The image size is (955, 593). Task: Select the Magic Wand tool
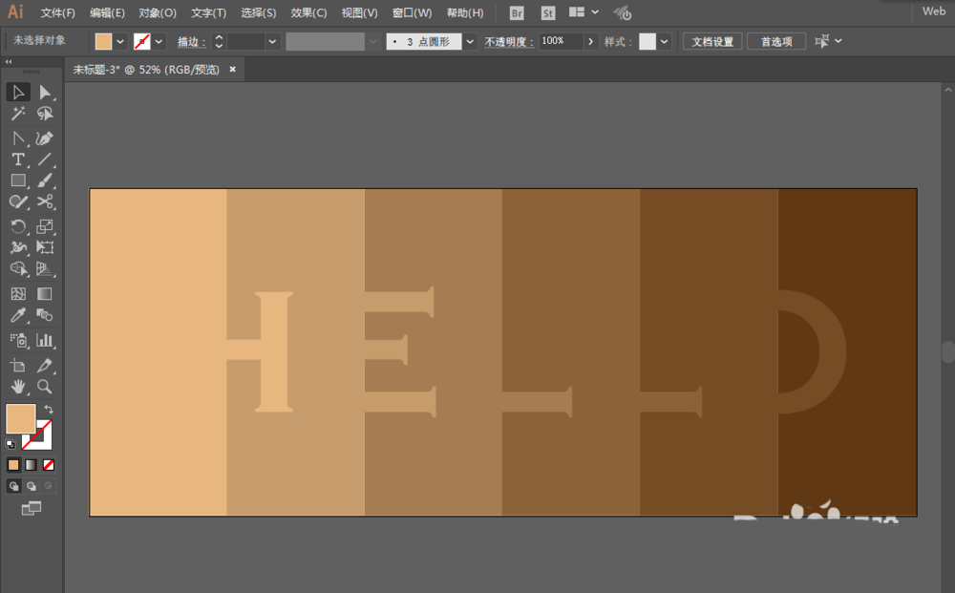[x=18, y=114]
